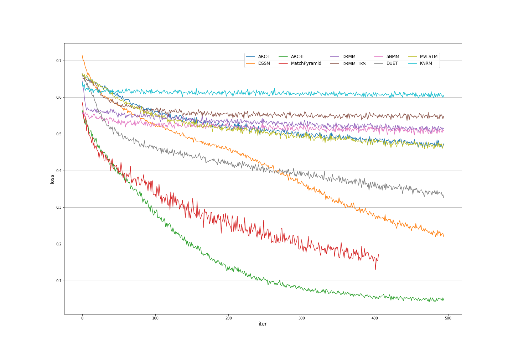Click the ARC-II legend label
Image resolution: width=513 pixels, height=359 pixels.
click(x=297, y=57)
